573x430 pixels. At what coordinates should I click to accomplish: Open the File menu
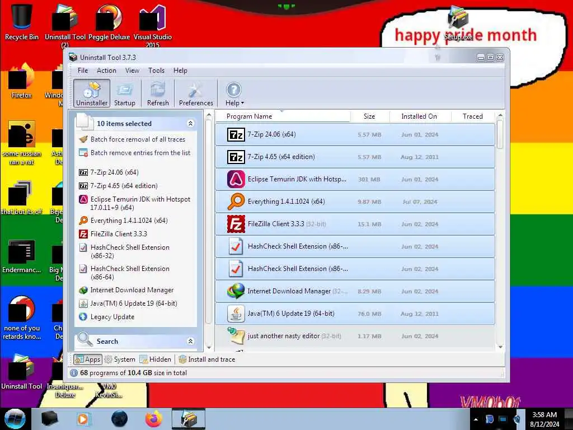click(83, 70)
